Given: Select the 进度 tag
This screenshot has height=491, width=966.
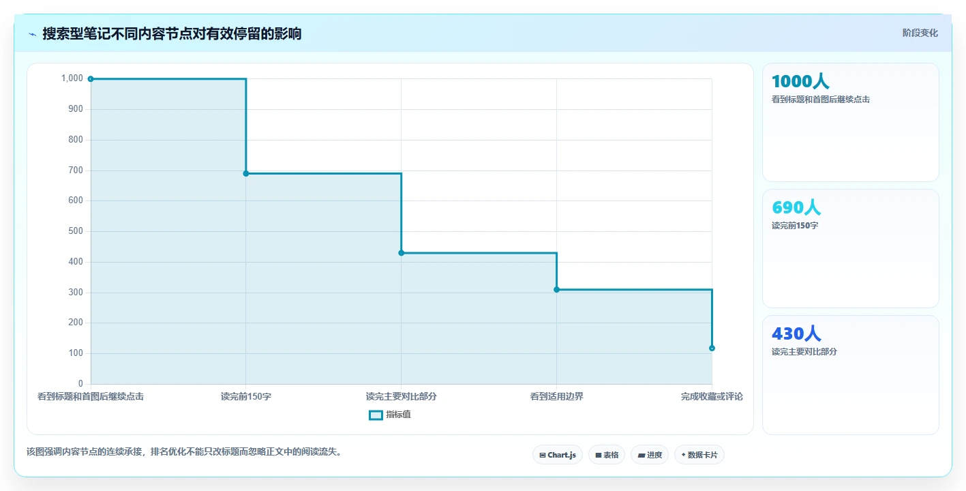Looking at the screenshot, I should (650, 455).
